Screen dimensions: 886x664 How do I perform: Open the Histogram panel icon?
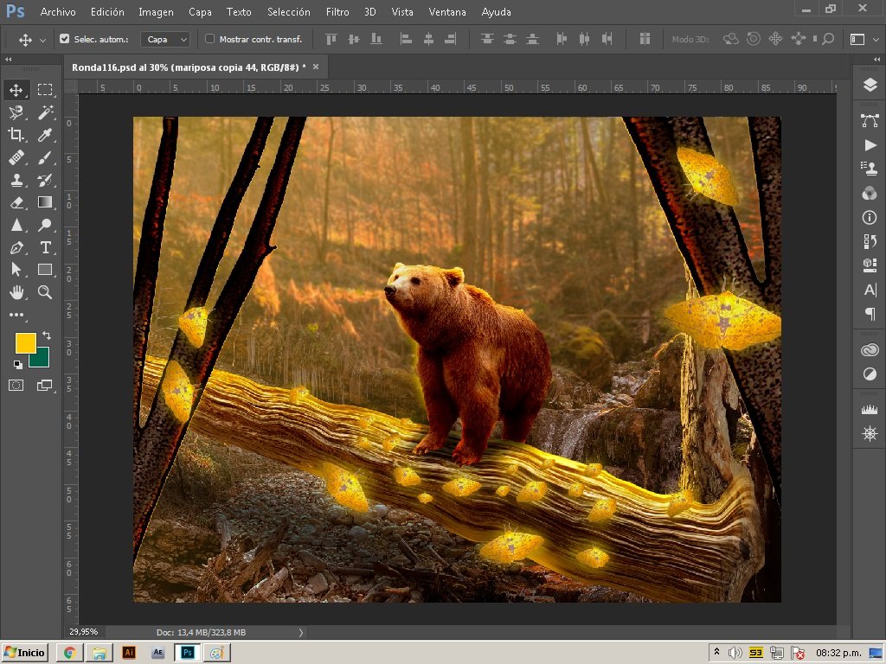(870, 410)
